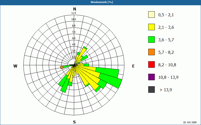Screen dimensions: 201x125
Task: Click the S compass label
Action: coord(74,122)
